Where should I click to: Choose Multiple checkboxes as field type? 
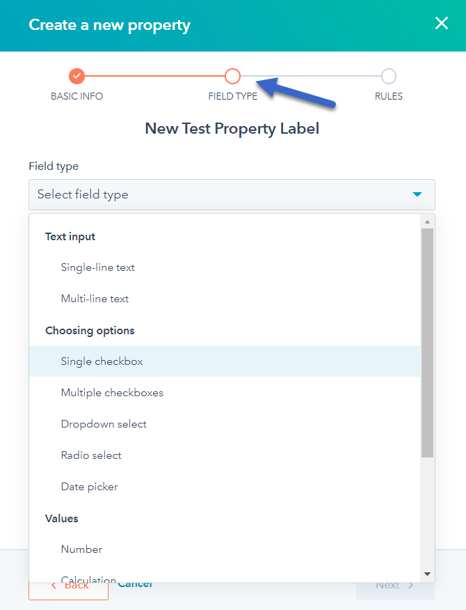point(112,392)
